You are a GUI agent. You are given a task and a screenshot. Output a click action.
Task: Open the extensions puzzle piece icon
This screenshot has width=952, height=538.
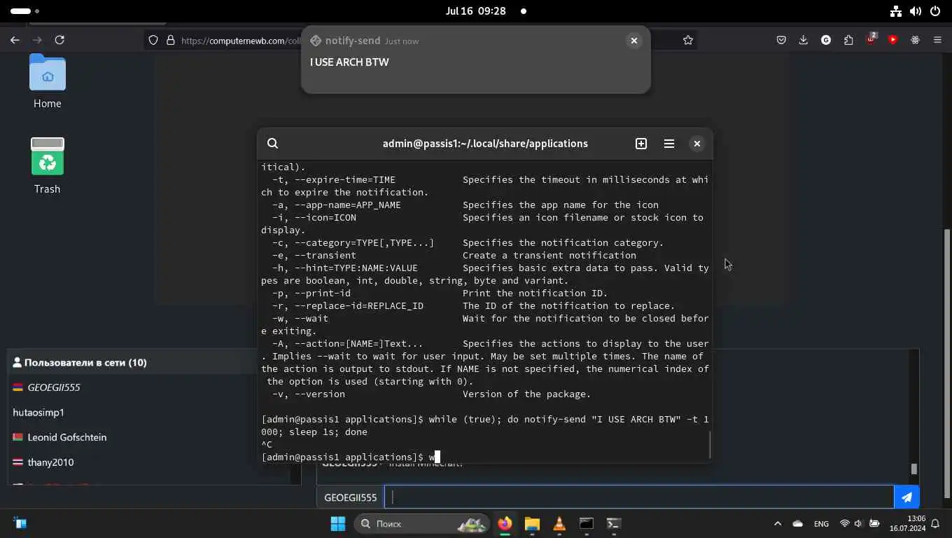[x=848, y=40]
